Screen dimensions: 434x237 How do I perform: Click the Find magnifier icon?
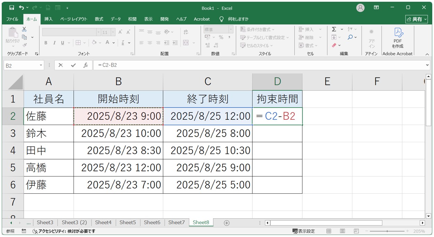point(350,37)
